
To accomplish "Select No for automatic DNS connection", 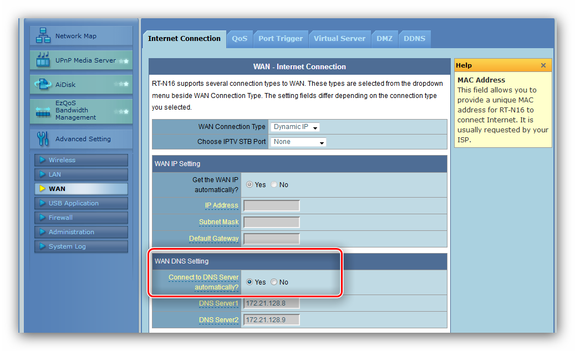I will (274, 282).
